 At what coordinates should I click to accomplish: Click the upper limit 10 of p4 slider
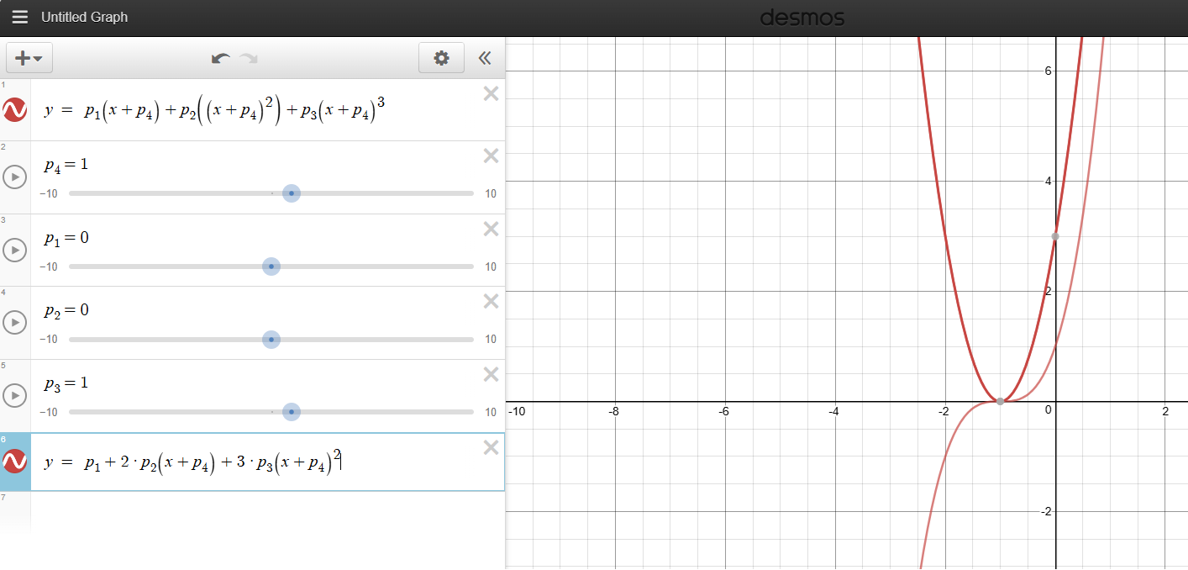[490, 193]
